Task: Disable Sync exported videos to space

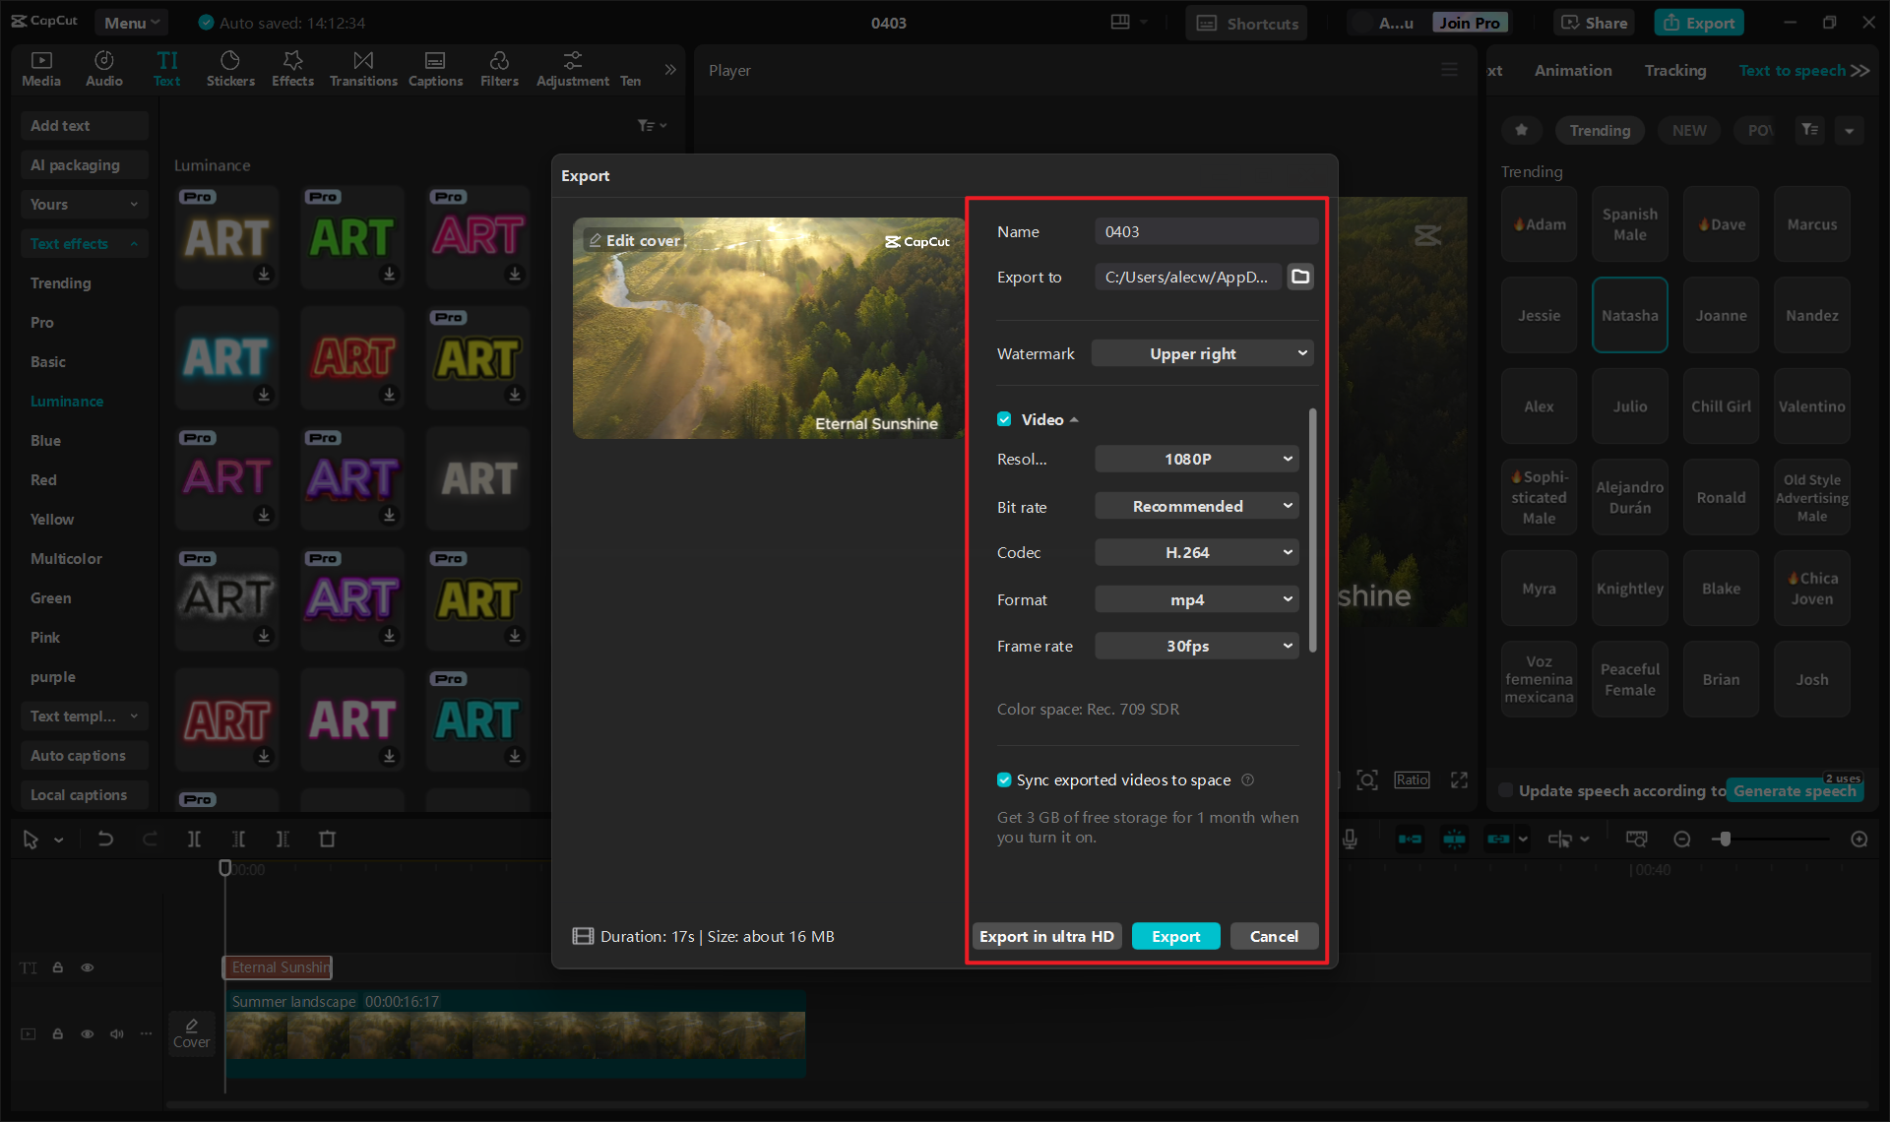Action: (1004, 779)
